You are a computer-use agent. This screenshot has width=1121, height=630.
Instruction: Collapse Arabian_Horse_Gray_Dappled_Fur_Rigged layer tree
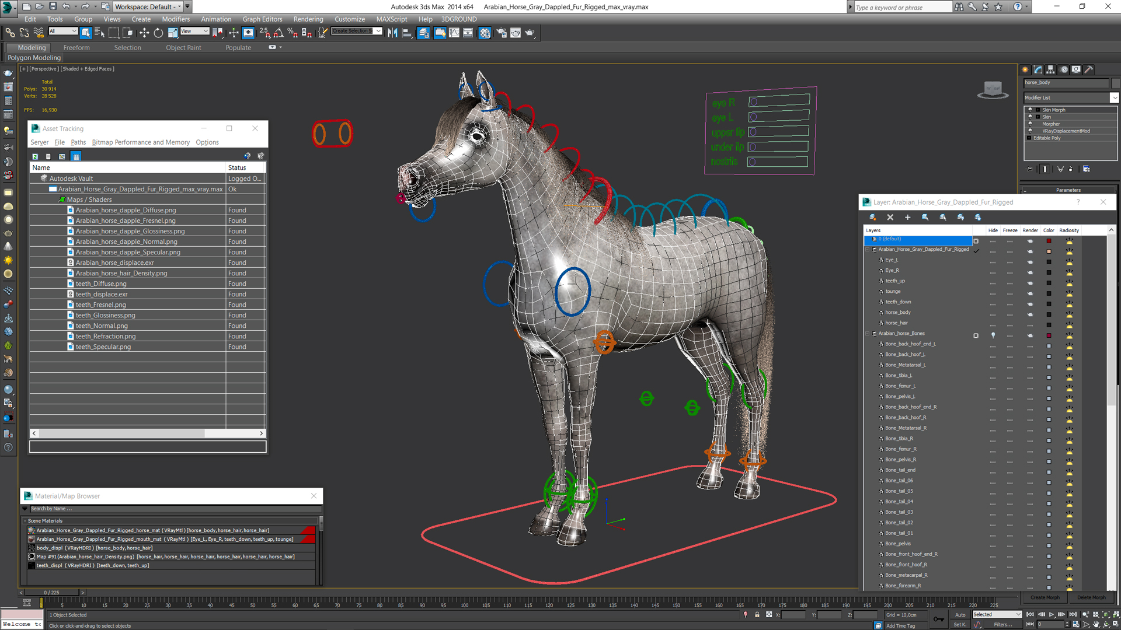coord(867,250)
